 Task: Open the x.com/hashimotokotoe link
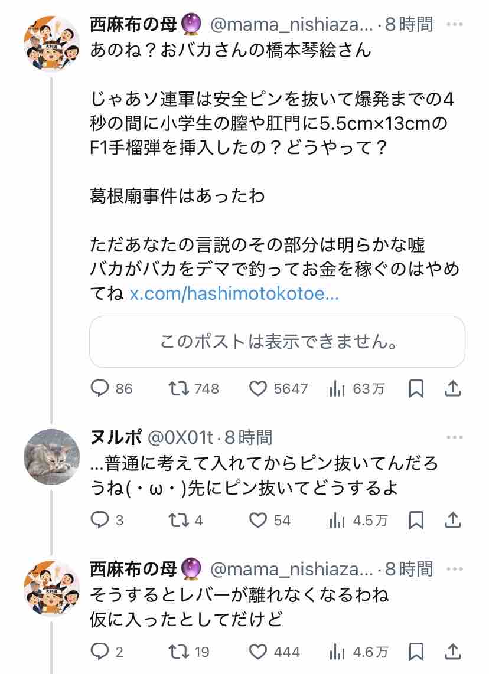click(x=234, y=294)
